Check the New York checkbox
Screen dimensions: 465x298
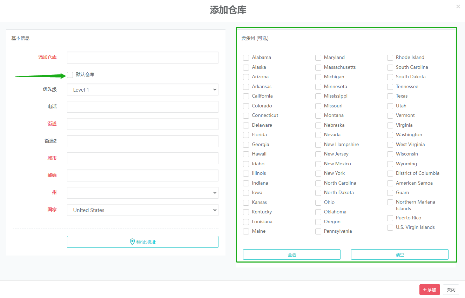tap(318, 173)
